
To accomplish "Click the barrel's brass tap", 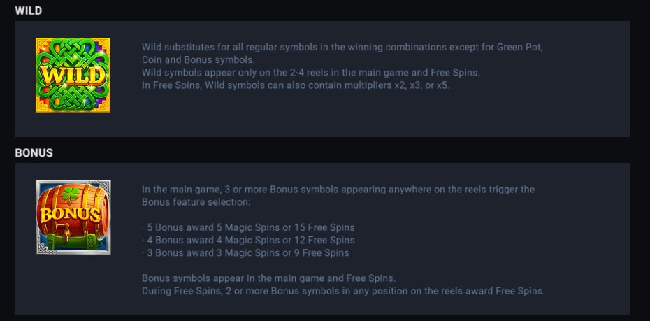I will (64, 231).
